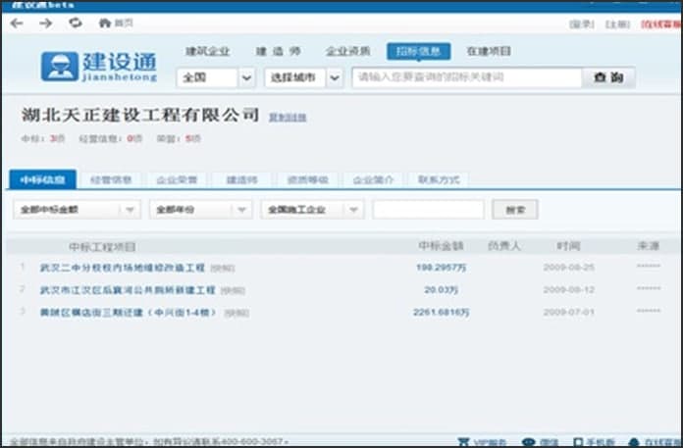
Task: Open the 建造师 tab under company info
Action: coord(242,179)
